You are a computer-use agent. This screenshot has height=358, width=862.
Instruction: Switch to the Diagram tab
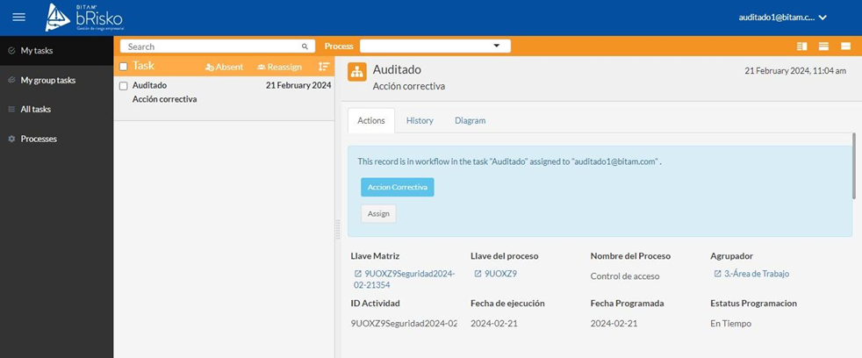(470, 120)
